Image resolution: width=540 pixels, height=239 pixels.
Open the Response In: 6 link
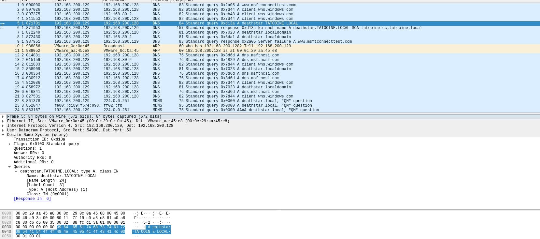coord(32,199)
